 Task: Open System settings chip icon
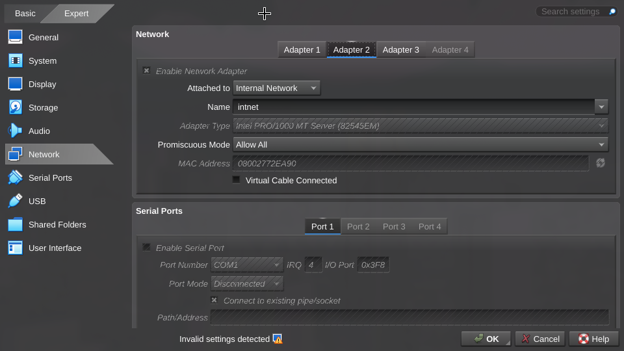click(15, 60)
